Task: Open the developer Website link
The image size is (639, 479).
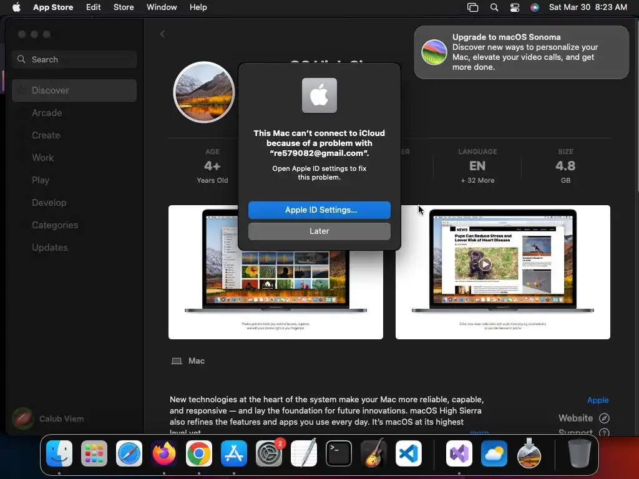Action: coord(575,418)
